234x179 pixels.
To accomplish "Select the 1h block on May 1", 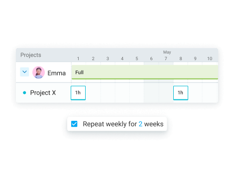I will click(78, 93).
